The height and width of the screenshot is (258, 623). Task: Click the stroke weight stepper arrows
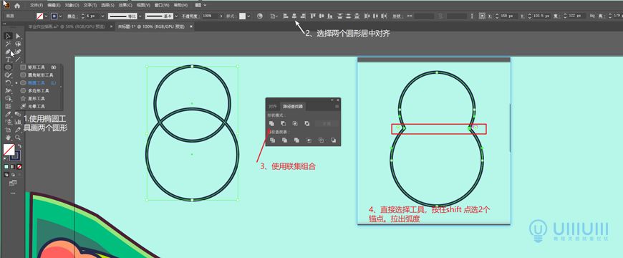[x=82, y=16]
